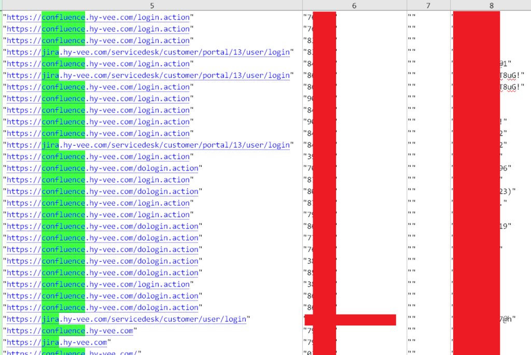Open the dologin.action link in row ending 23)
Viewport: 531px width, 355px height.
[x=103, y=192]
